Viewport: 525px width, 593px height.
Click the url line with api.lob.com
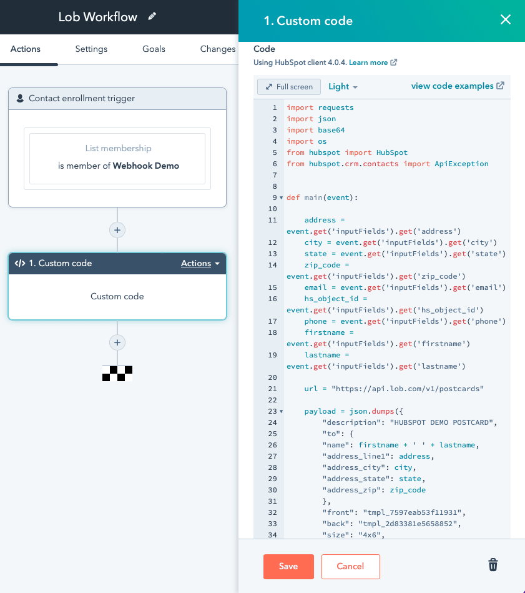tap(394, 389)
